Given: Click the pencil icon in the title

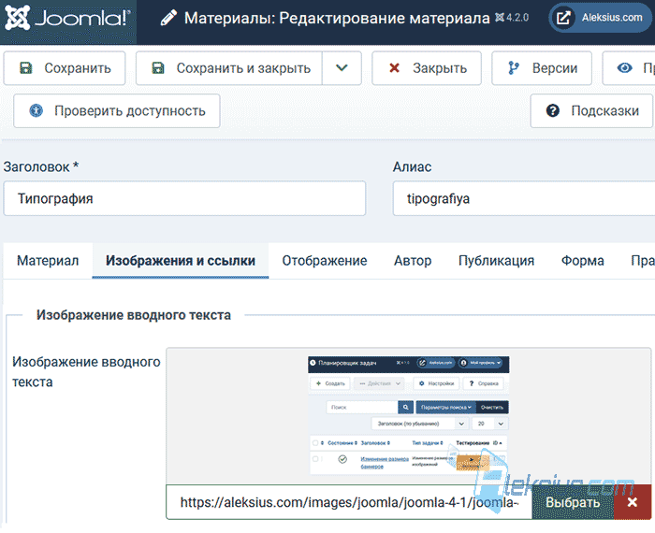Looking at the screenshot, I should click(x=168, y=18).
